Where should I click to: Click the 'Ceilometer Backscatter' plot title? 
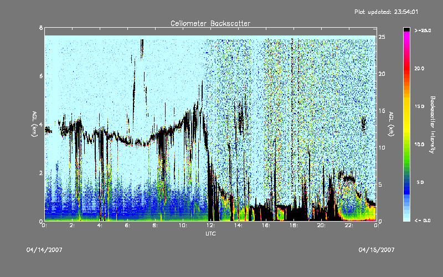click(210, 23)
